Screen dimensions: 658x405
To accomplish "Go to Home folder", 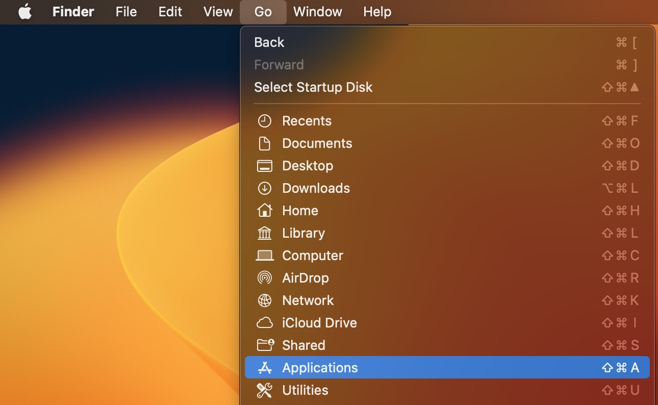I will (x=447, y=211).
